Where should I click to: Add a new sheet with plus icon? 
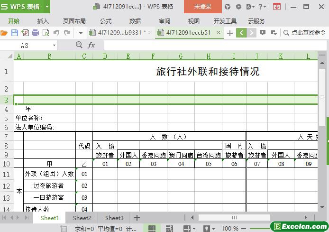[x=137, y=218]
